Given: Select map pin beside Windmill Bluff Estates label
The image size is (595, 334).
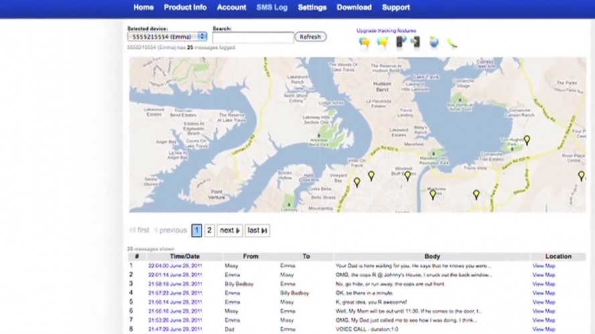Looking at the screenshot, I should pos(407,176).
